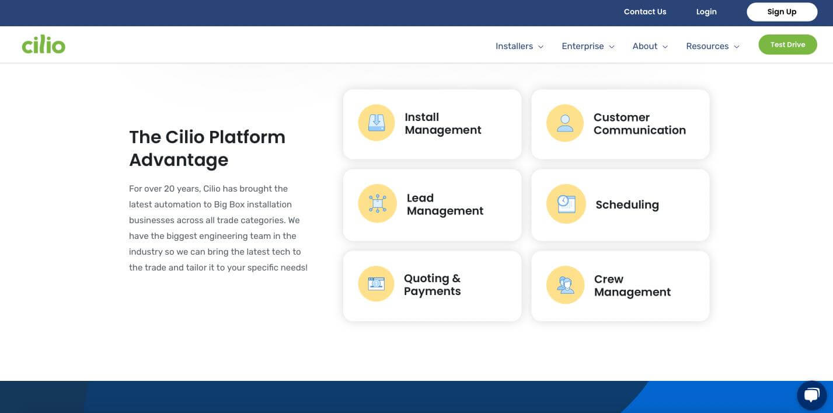
Task: Click the Quoting & Payments screen icon
Action: [376, 284]
